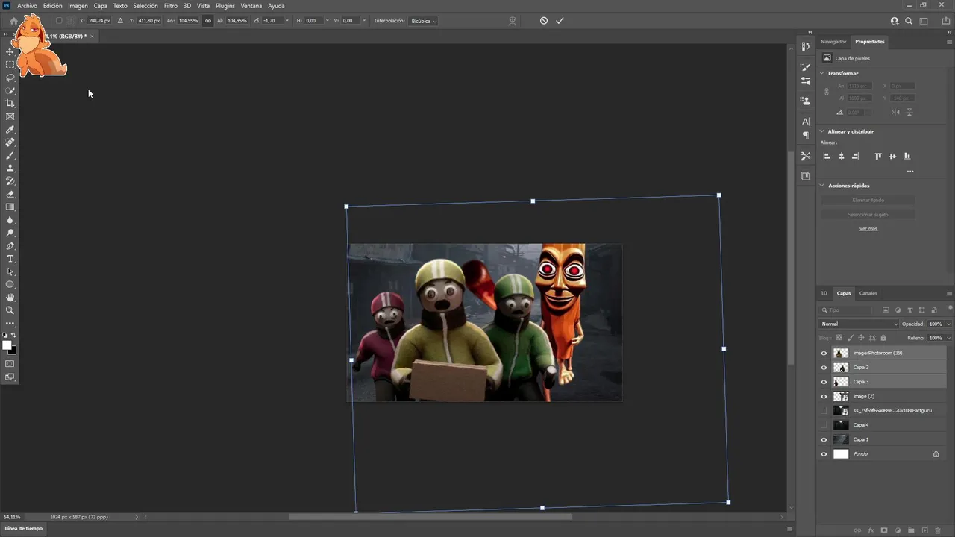Select the Horizontal Type tool
955x537 pixels.
[x=10, y=259]
